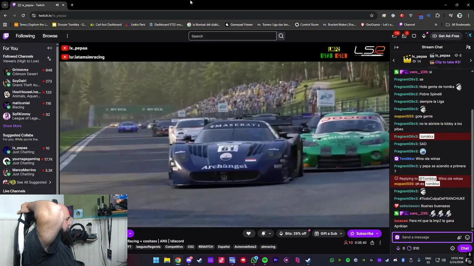
Task: Expand the purple chevron by stream title
Action: point(130,233)
